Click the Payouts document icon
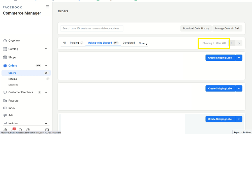Viewport: 252px width, 189px height. click(5, 101)
